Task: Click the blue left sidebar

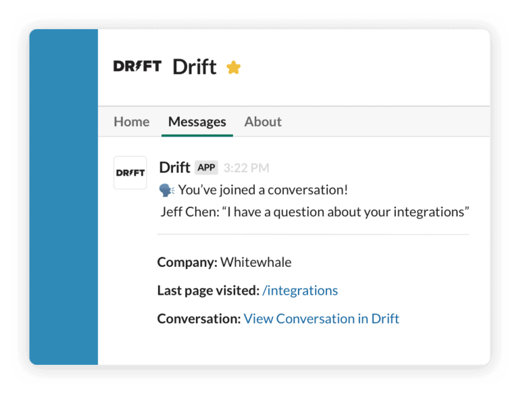Action: [x=64, y=196]
